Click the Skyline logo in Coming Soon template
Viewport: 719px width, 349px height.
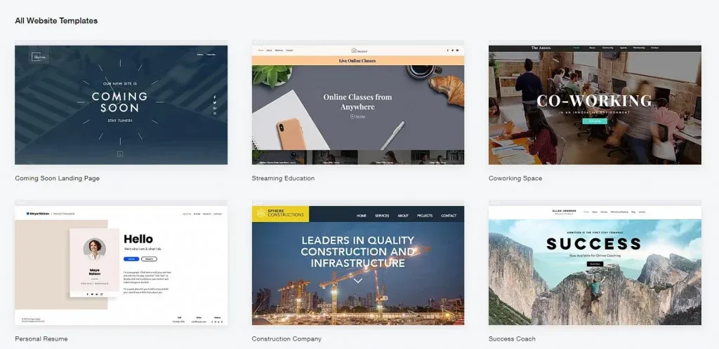[x=39, y=57]
